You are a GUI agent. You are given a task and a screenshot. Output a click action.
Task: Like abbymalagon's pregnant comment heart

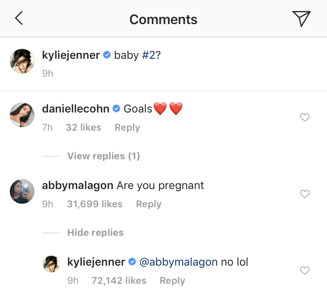(x=304, y=194)
